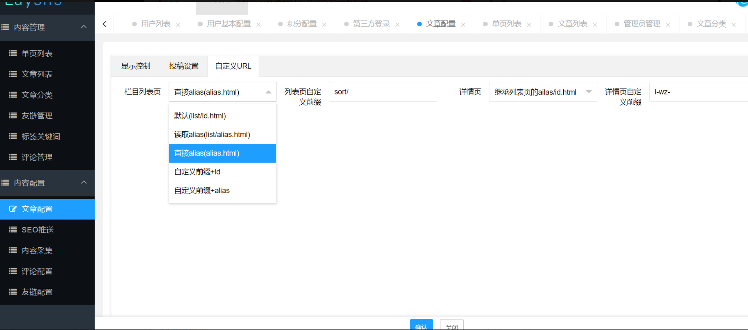Screen dimensions: 748x330
Task: Switch to the 第三方登录 page tab
Action: tap(371, 24)
